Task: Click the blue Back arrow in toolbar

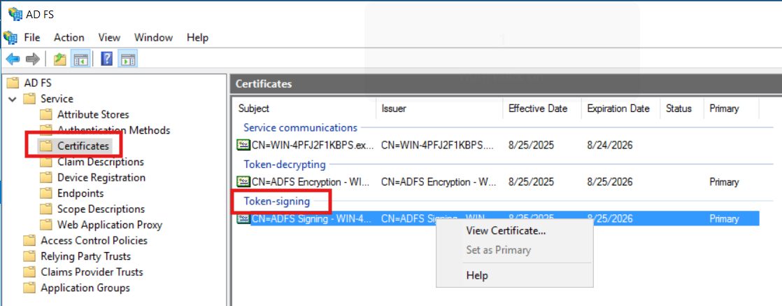Action: pyautogui.click(x=13, y=59)
